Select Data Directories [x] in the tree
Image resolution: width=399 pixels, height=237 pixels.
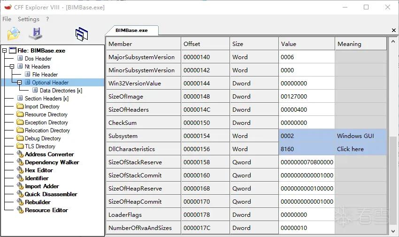click(61, 90)
